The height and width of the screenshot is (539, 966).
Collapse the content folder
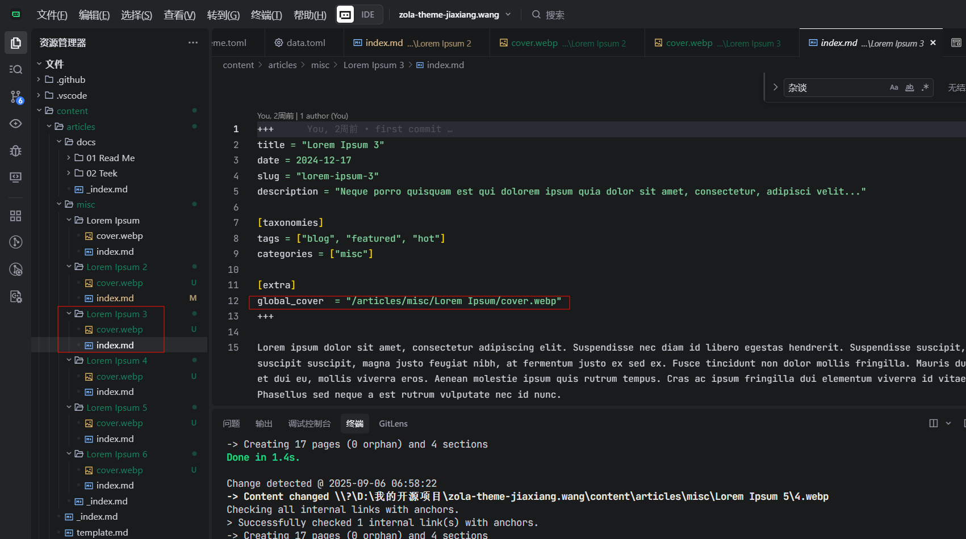(x=39, y=111)
